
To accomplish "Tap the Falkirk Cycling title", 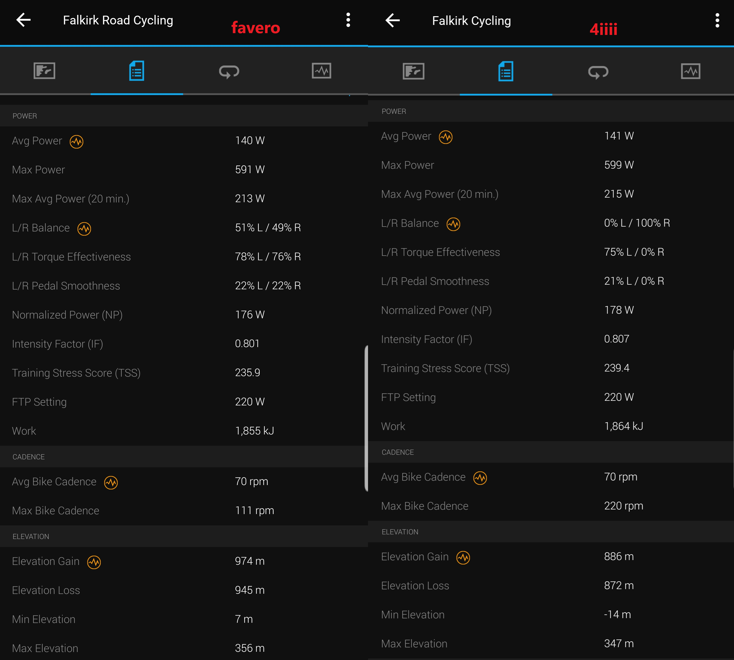I will point(471,21).
